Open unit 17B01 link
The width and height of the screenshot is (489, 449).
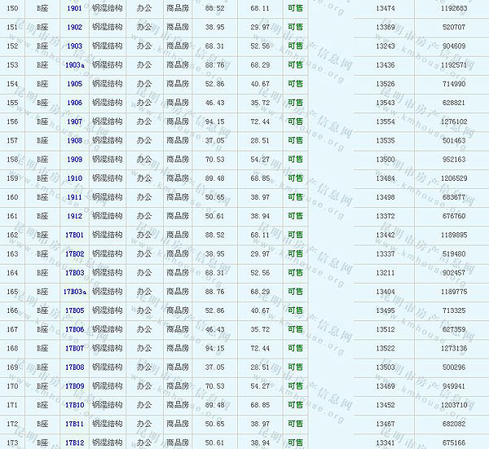[74, 235]
